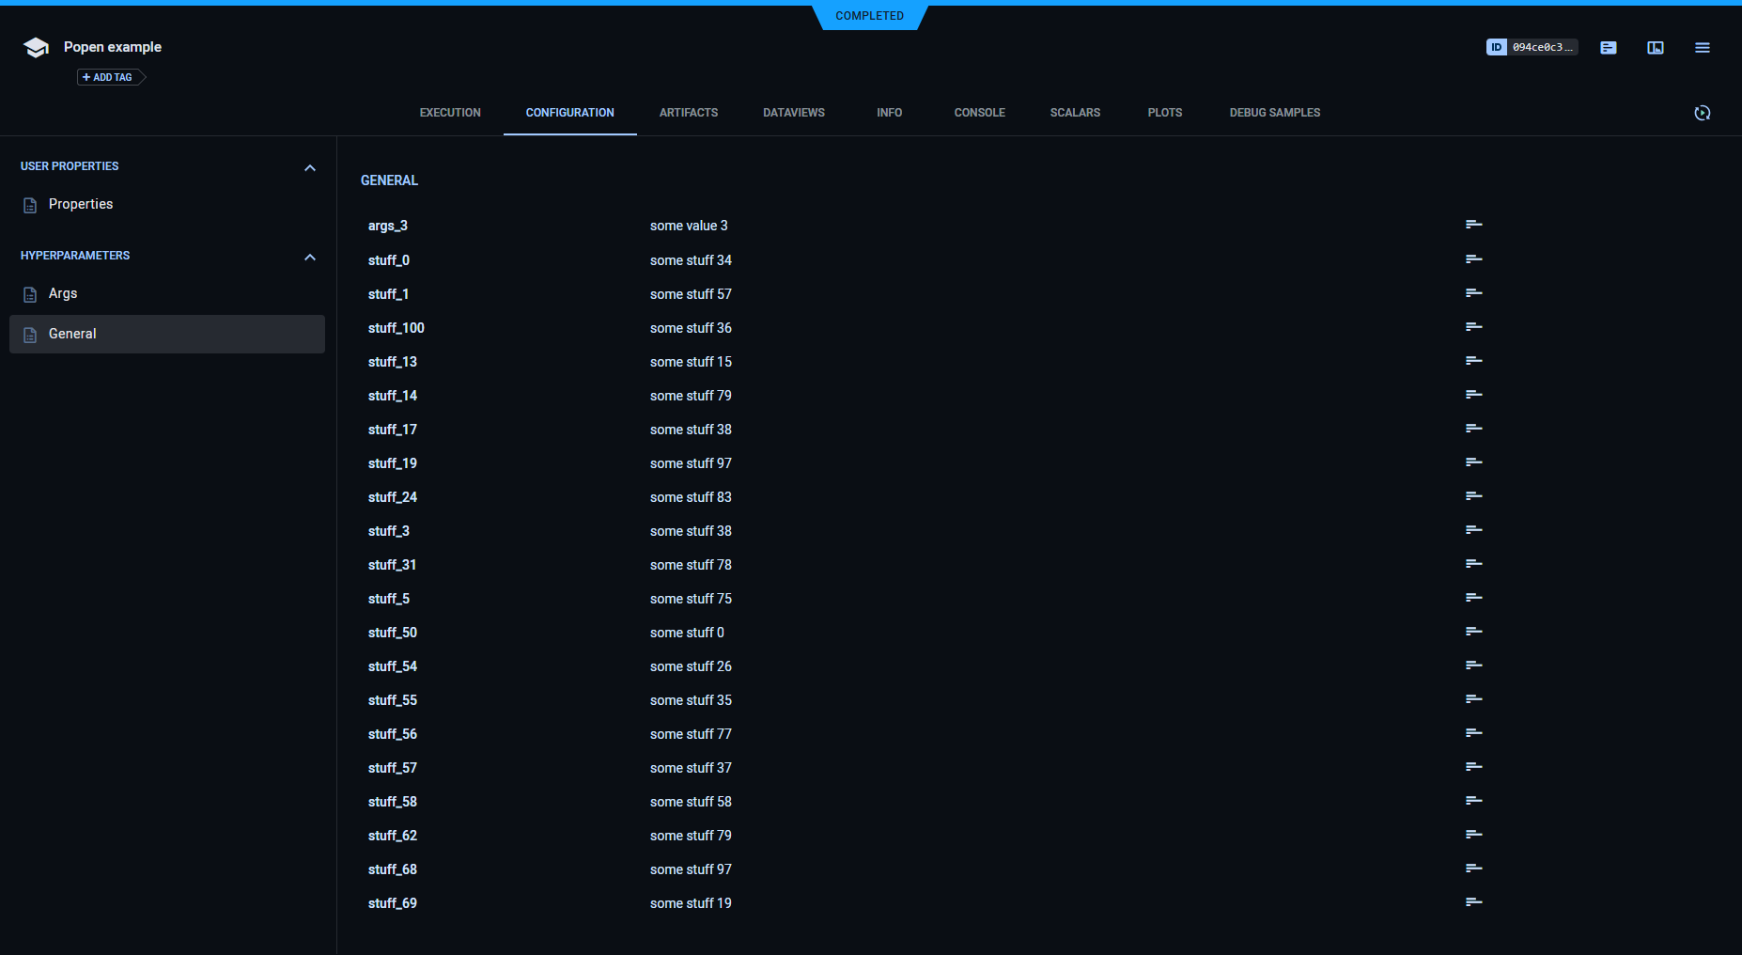Open Properties under User Properties

[81, 204]
